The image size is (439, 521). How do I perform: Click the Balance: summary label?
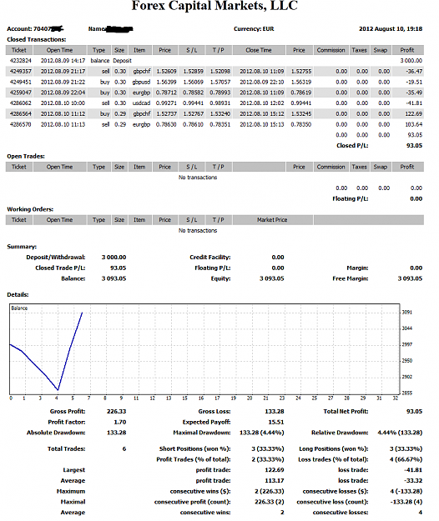pos(73,278)
